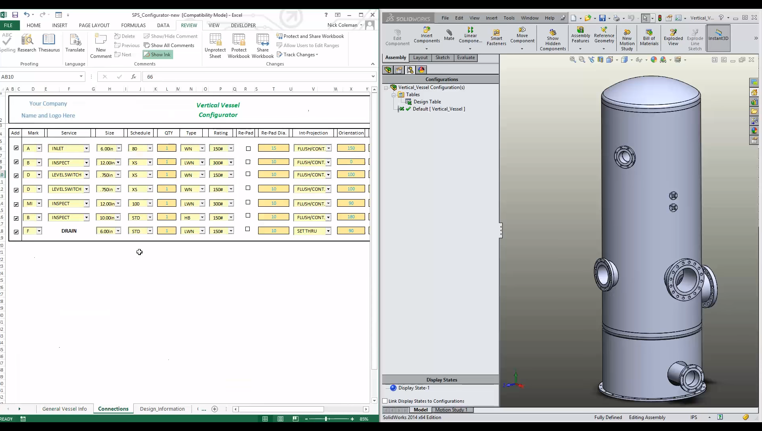
Task: Enable Re-Pad checkbox for 10.00in INSPECT row
Action: click(x=247, y=215)
